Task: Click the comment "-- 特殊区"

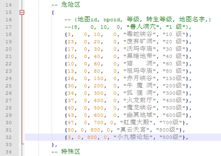Action: [x=66, y=152]
